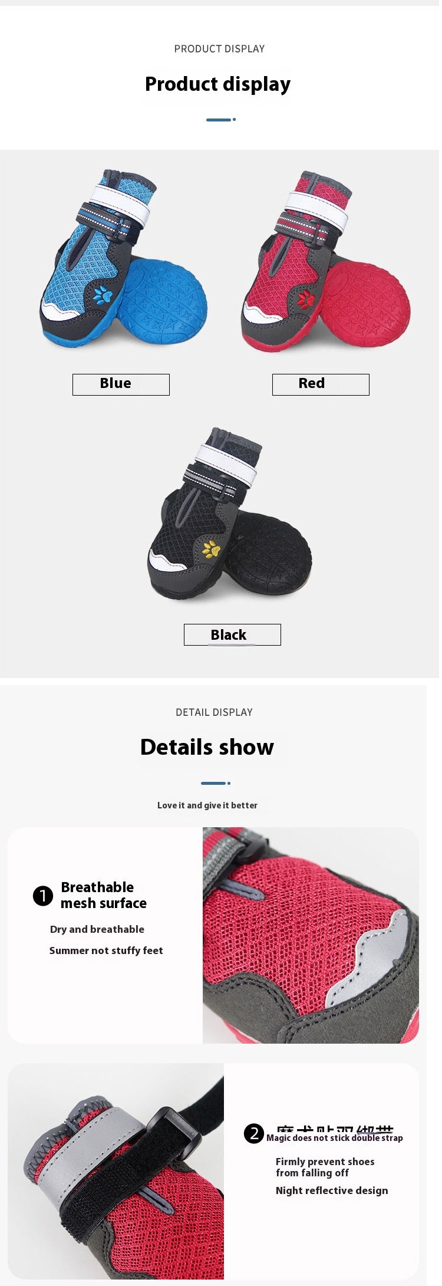Click the number 1 circle icon
Viewport: 442px width, 1286px height.
point(43,896)
